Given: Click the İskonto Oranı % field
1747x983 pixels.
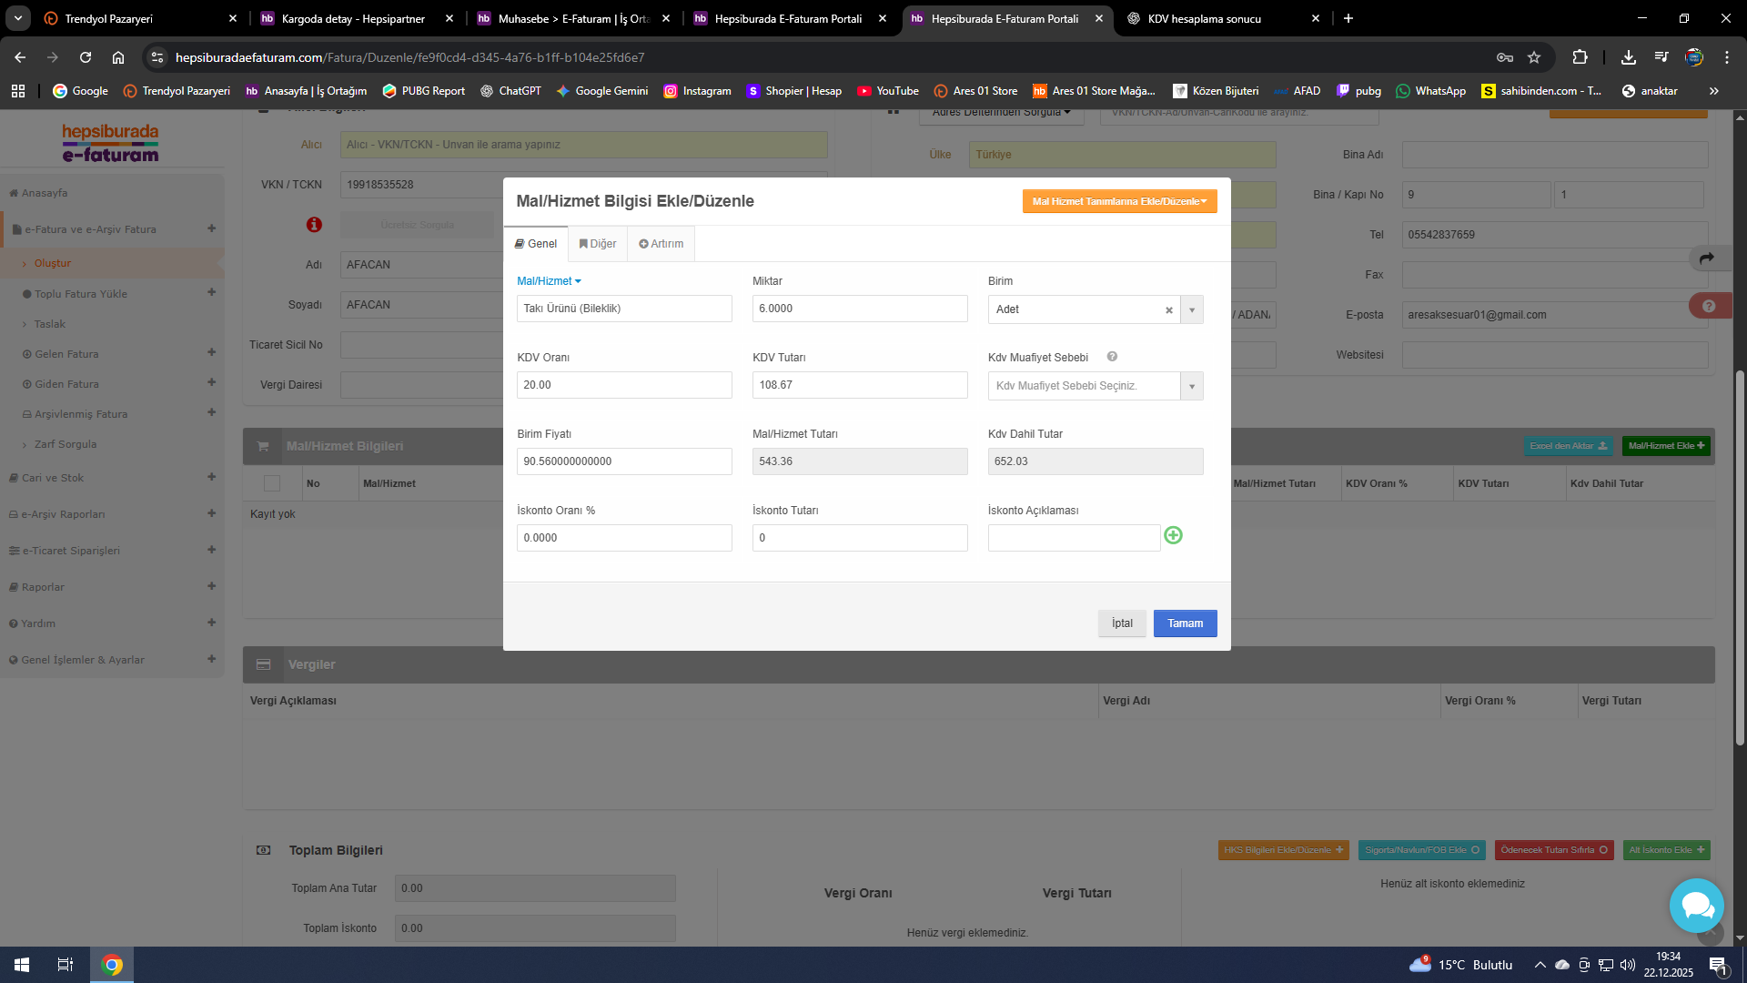Looking at the screenshot, I should coord(624,538).
